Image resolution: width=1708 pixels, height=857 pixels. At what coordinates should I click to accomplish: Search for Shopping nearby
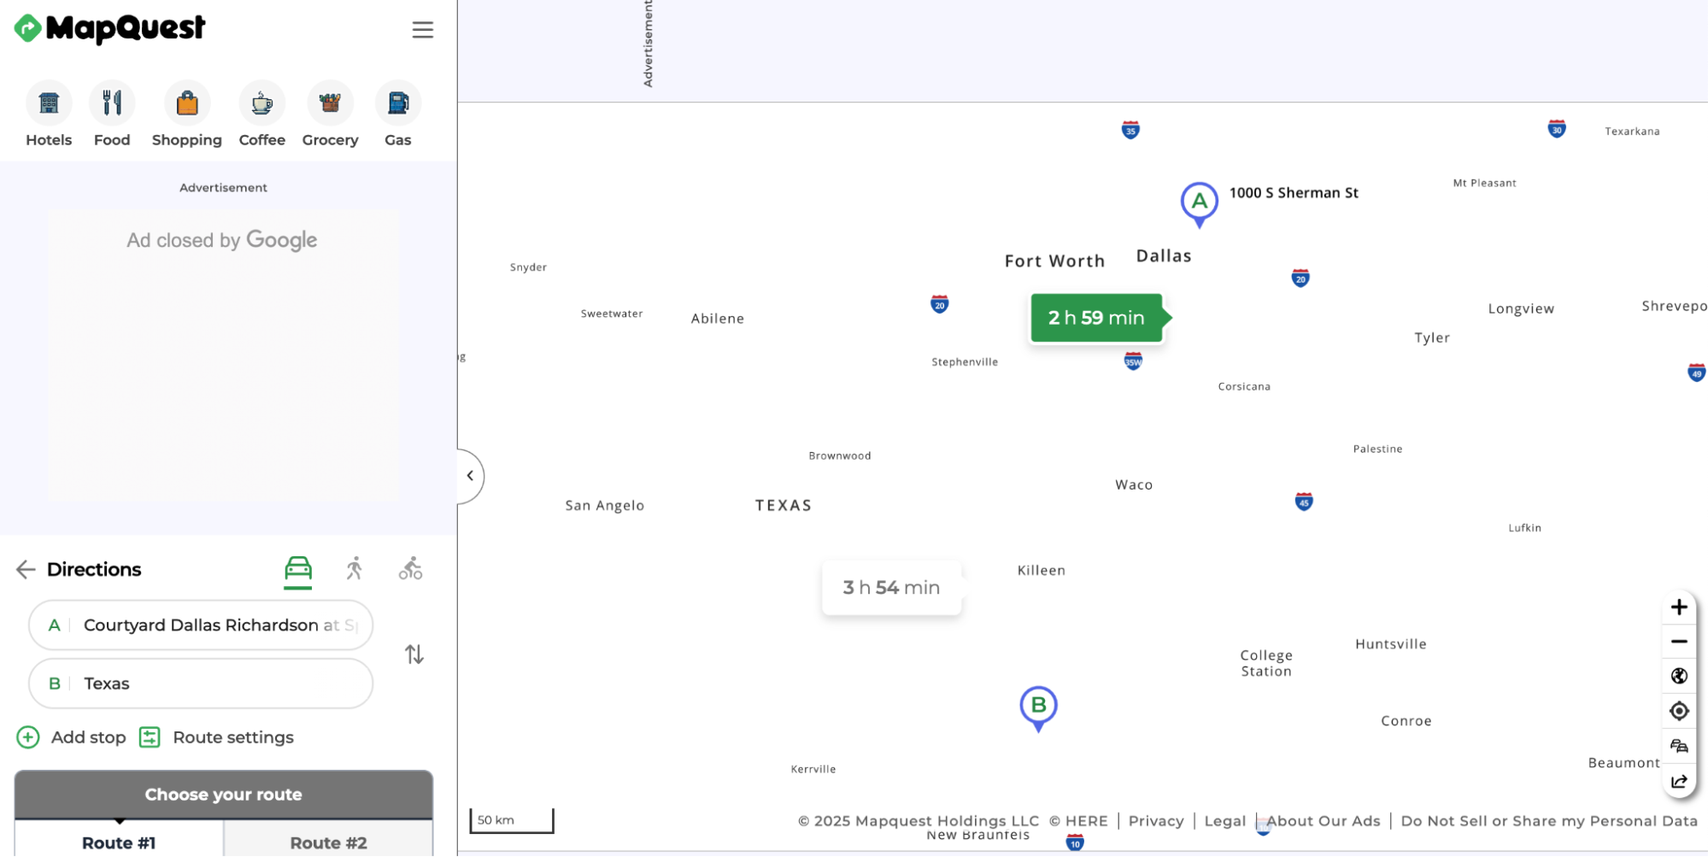[x=187, y=114]
